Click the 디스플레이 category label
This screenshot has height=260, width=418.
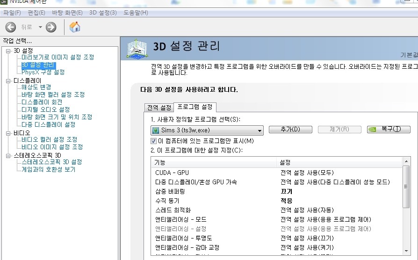coord(28,81)
